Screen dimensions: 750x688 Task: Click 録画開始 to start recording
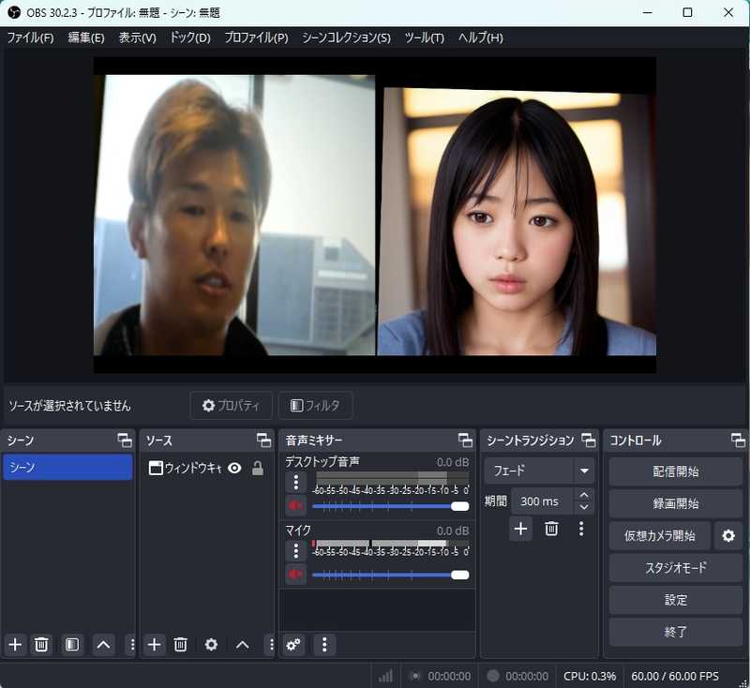[675, 503]
